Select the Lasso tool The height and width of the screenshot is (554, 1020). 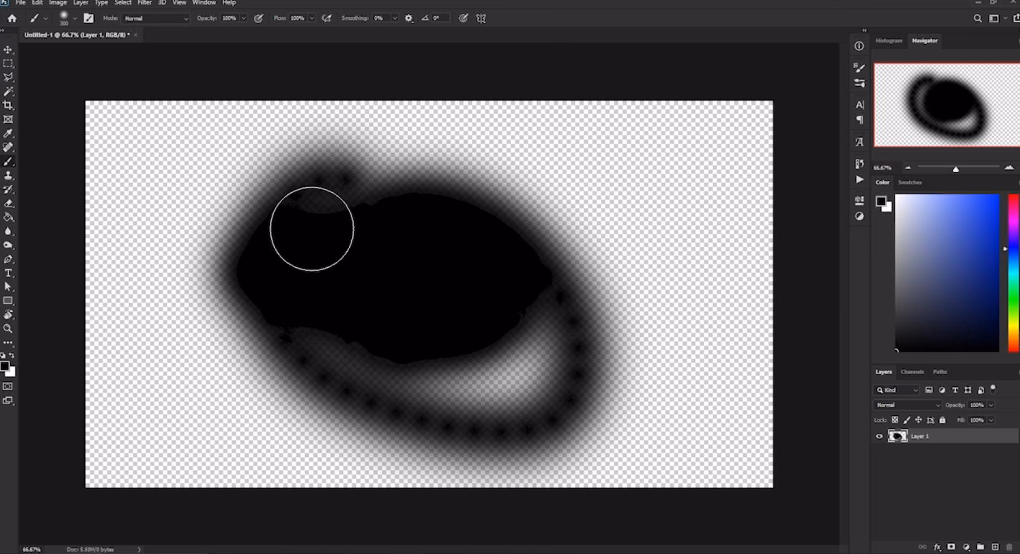click(x=8, y=76)
